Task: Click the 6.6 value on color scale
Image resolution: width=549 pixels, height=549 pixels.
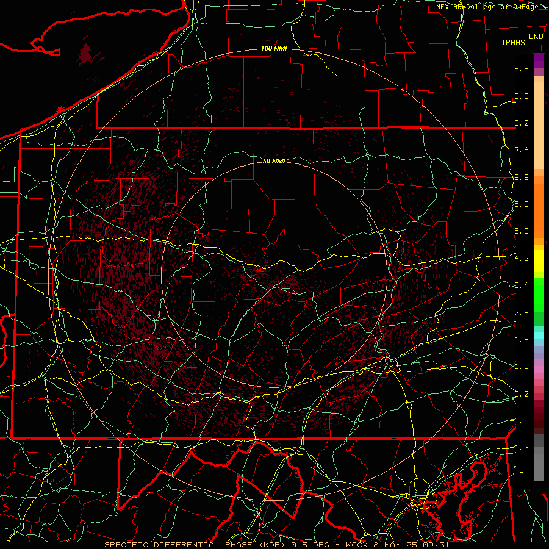Action: [x=522, y=177]
